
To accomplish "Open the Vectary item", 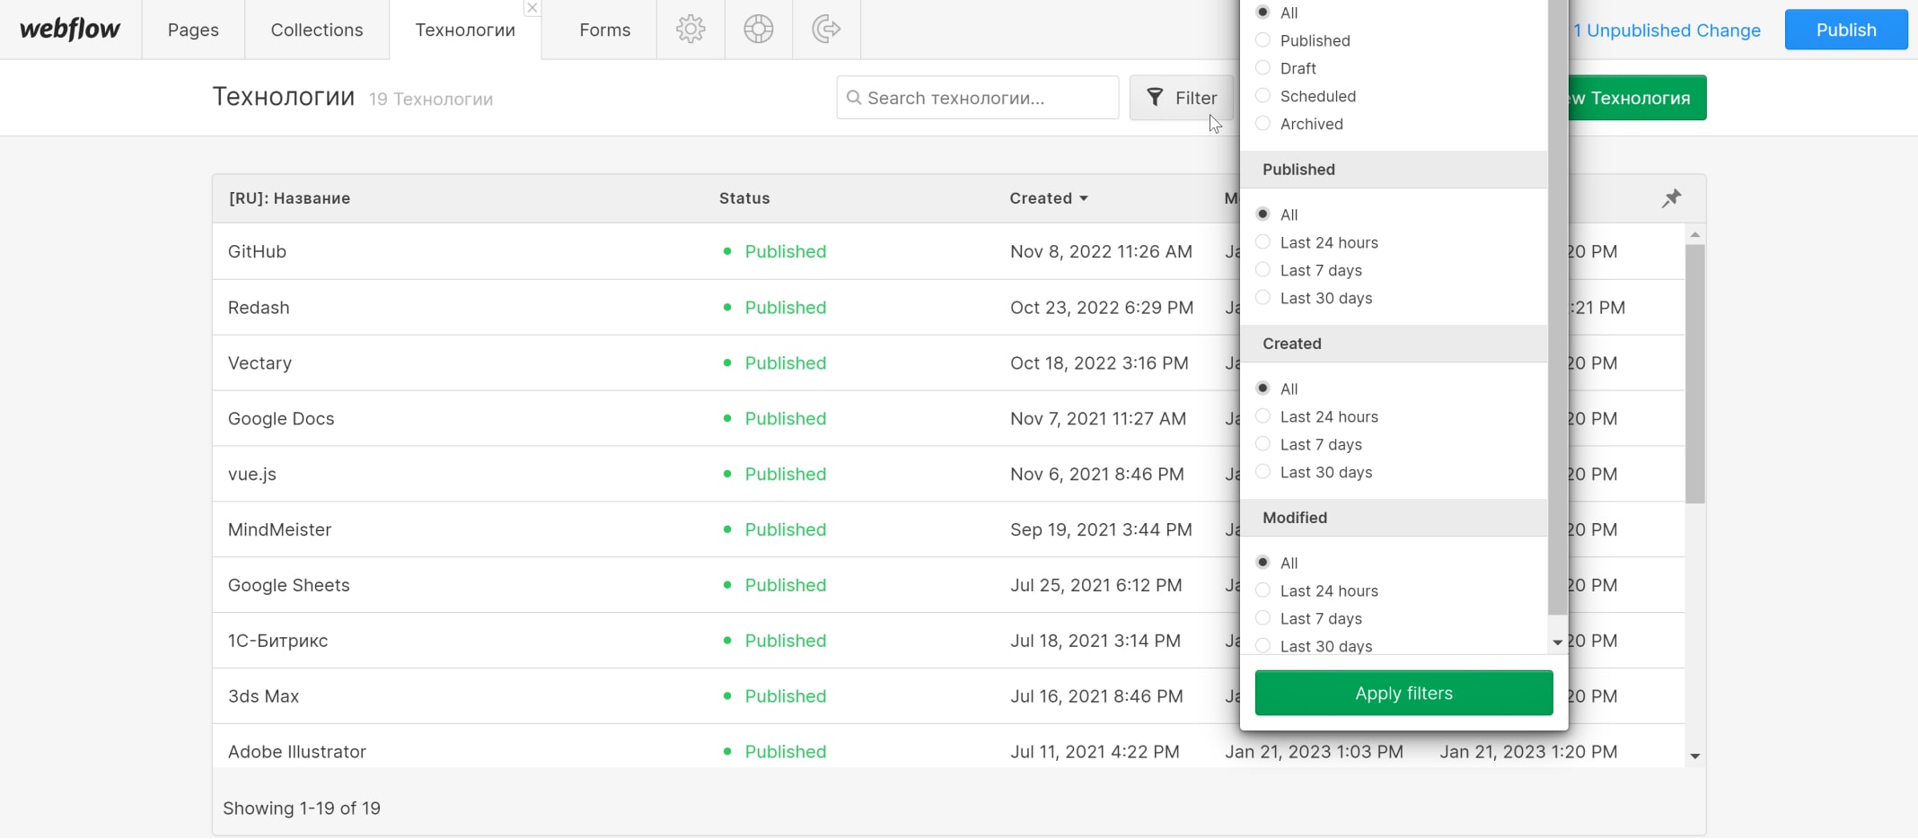I will tap(260, 363).
